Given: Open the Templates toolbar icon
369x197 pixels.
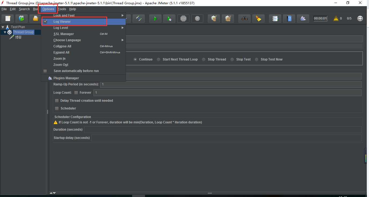Looking at the screenshot, I should (21, 18).
